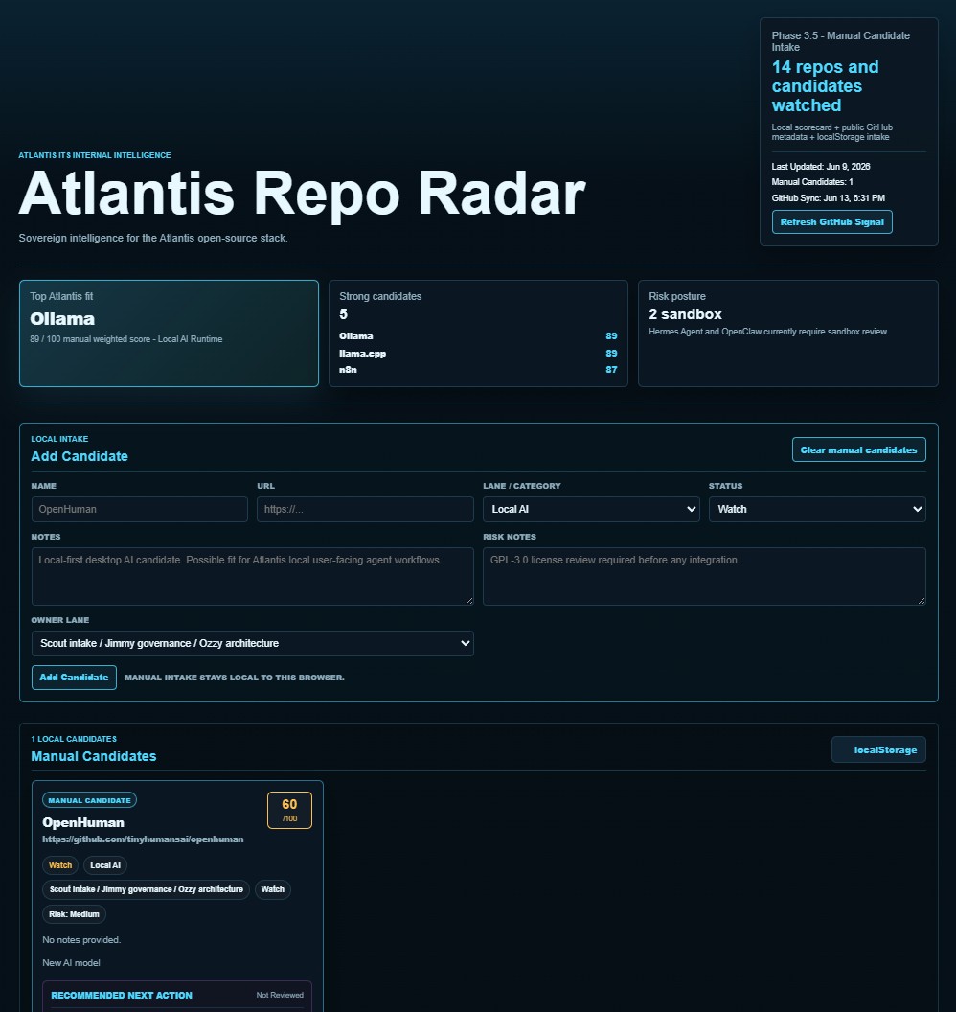Click the 60 /100 score badge
Image resolution: width=956 pixels, height=1012 pixels.
pos(289,810)
